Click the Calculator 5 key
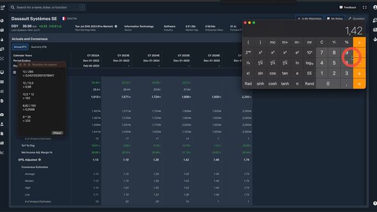This screenshot has width=377, height=212. pyautogui.click(x=334, y=63)
